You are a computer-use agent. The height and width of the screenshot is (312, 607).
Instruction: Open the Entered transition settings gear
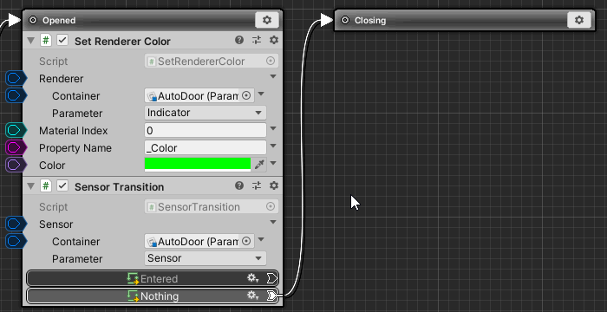pyautogui.click(x=253, y=278)
